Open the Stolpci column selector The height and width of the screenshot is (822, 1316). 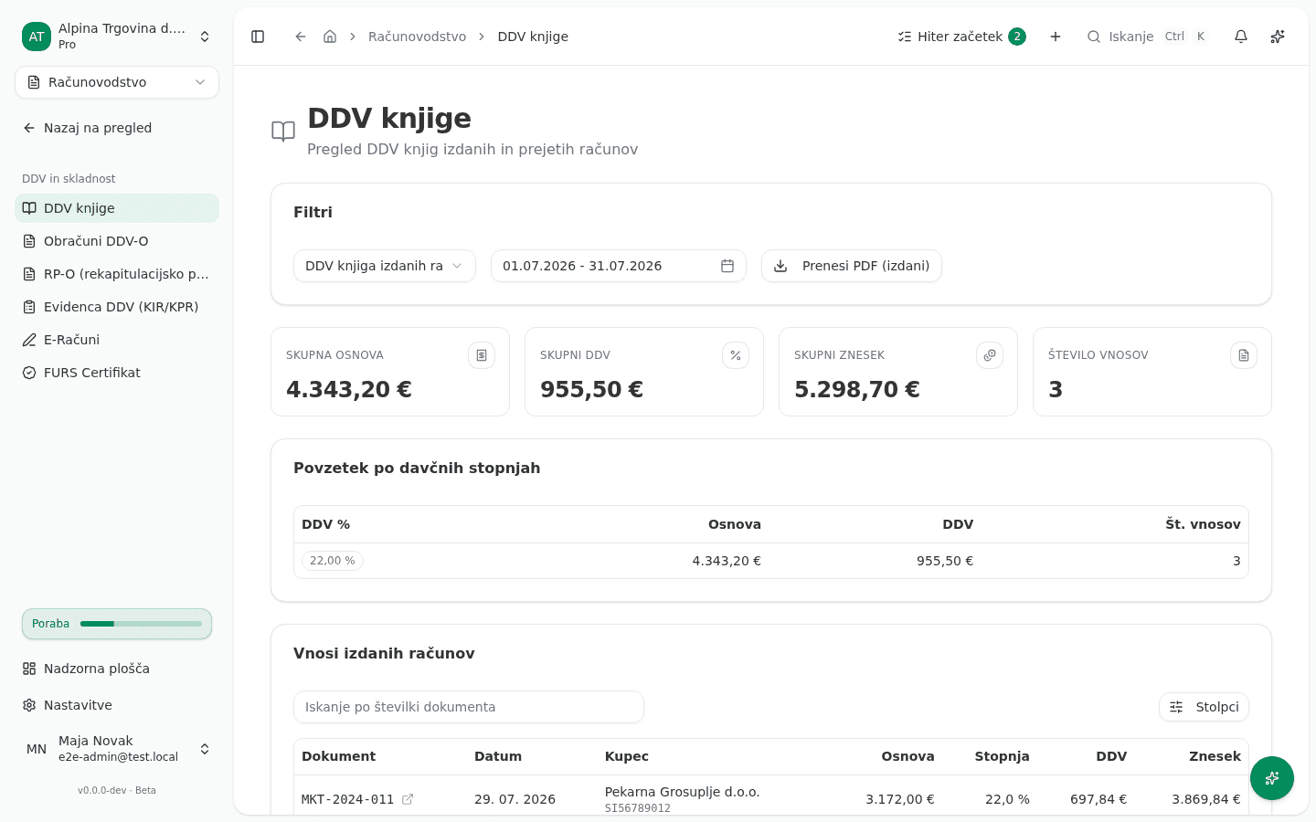pos(1204,707)
